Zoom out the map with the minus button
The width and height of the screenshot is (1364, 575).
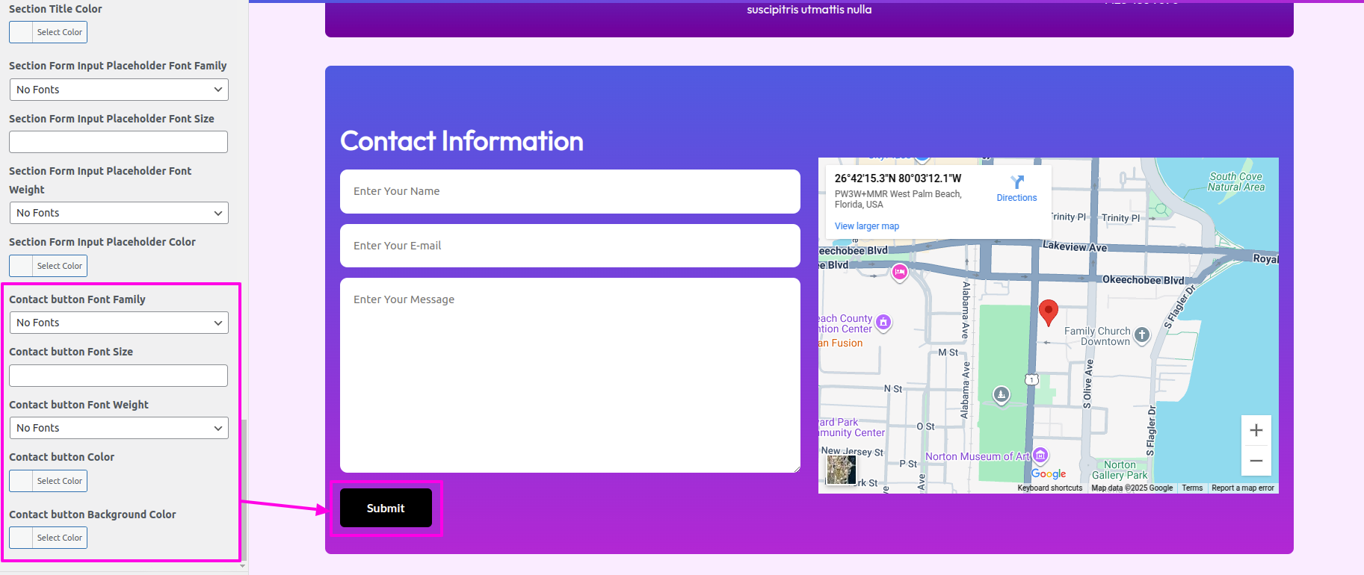[1256, 461]
